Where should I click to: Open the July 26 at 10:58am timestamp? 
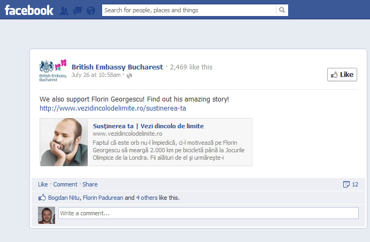click(x=96, y=75)
